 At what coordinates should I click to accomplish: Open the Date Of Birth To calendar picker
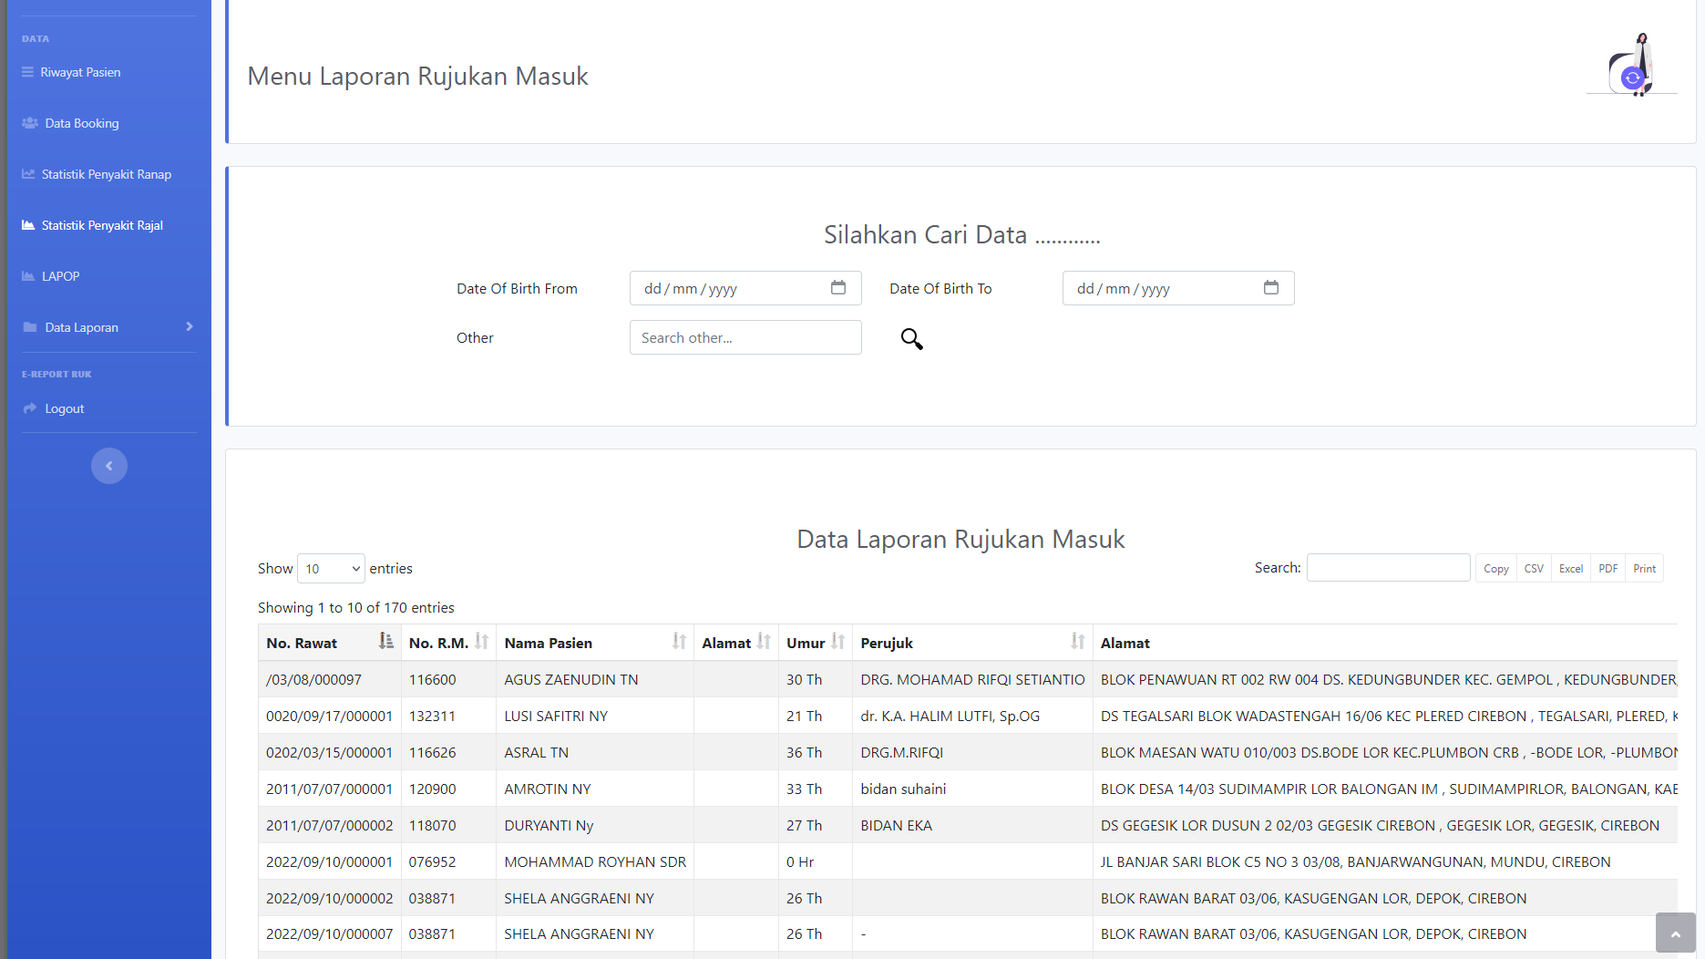(x=1270, y=288)
